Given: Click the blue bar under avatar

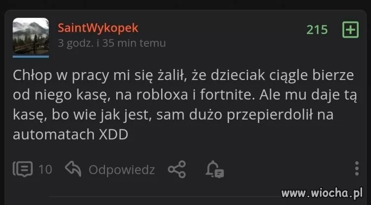Looking at the screenshot, I should (x=31, y=57).
